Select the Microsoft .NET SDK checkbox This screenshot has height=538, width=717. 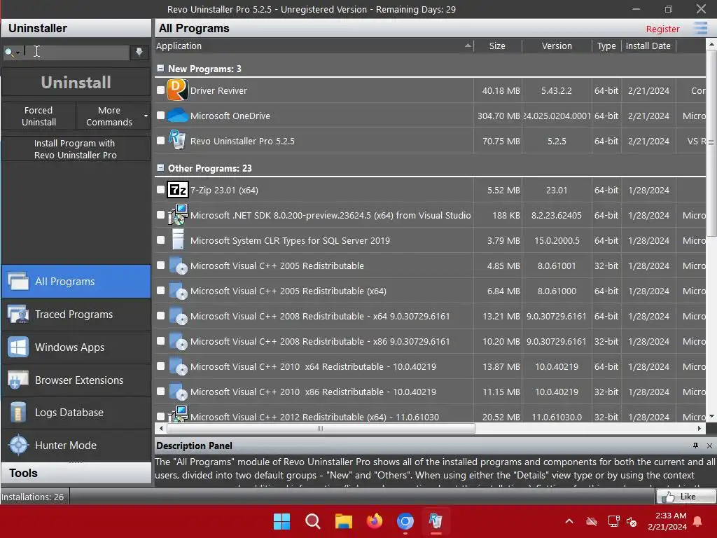(x=160, y=214)
